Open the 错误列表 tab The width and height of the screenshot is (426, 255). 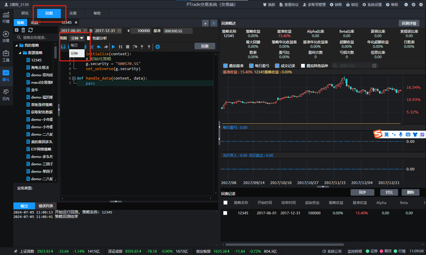coord(46,206)
